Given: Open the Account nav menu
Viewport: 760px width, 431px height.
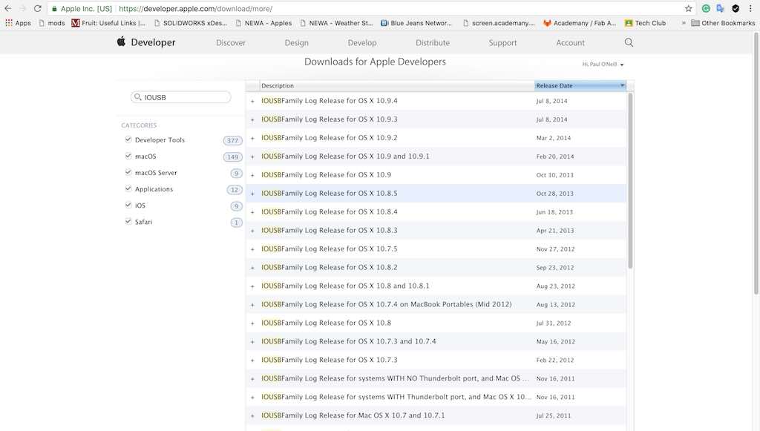Looking at the screenshot, I should pyautogui.click(x=571, y=42).
